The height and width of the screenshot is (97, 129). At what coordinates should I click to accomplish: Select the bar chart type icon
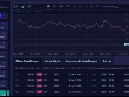(x=16, y=6)
